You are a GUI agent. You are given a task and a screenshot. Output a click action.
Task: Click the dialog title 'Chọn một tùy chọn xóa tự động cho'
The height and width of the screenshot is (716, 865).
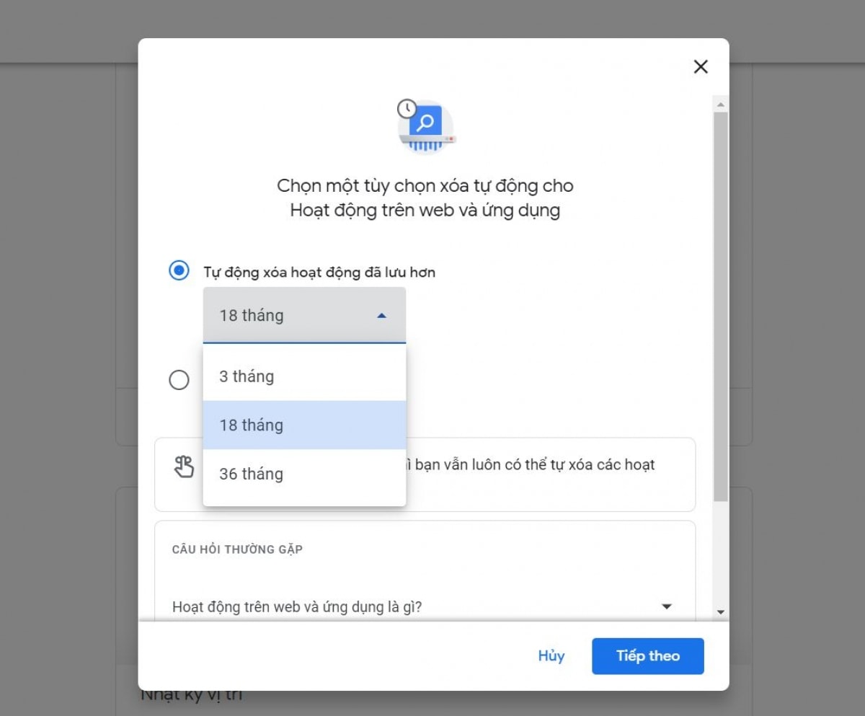point(425,186)
